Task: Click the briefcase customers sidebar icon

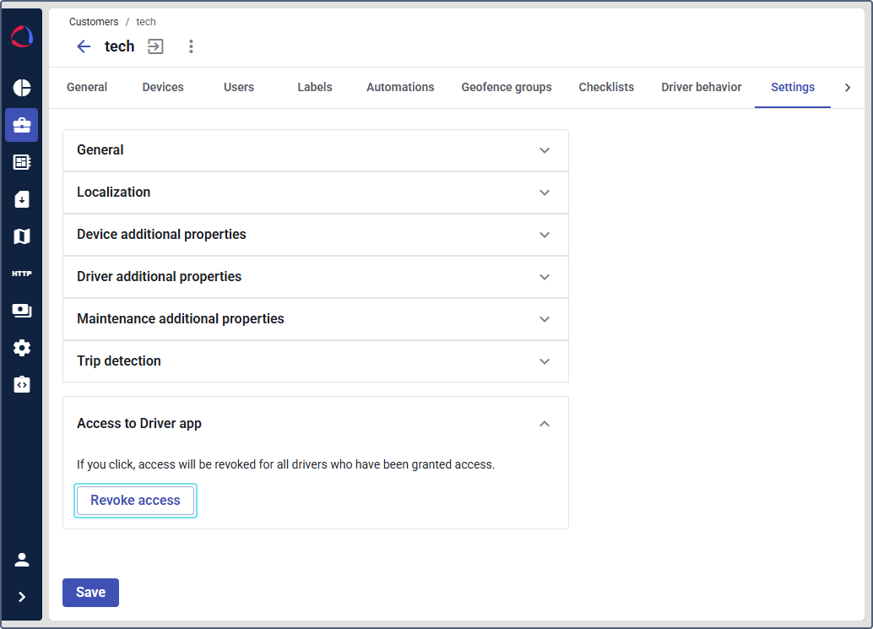Action: pyautogui.click(x=22, y=125)
